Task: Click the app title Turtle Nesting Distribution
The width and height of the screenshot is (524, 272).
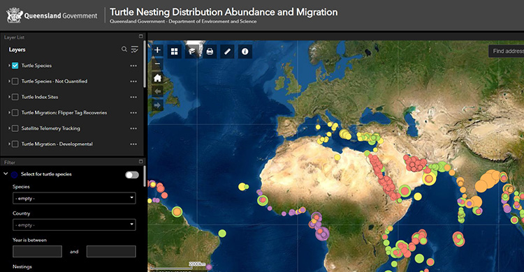Action: pos(224,13)
